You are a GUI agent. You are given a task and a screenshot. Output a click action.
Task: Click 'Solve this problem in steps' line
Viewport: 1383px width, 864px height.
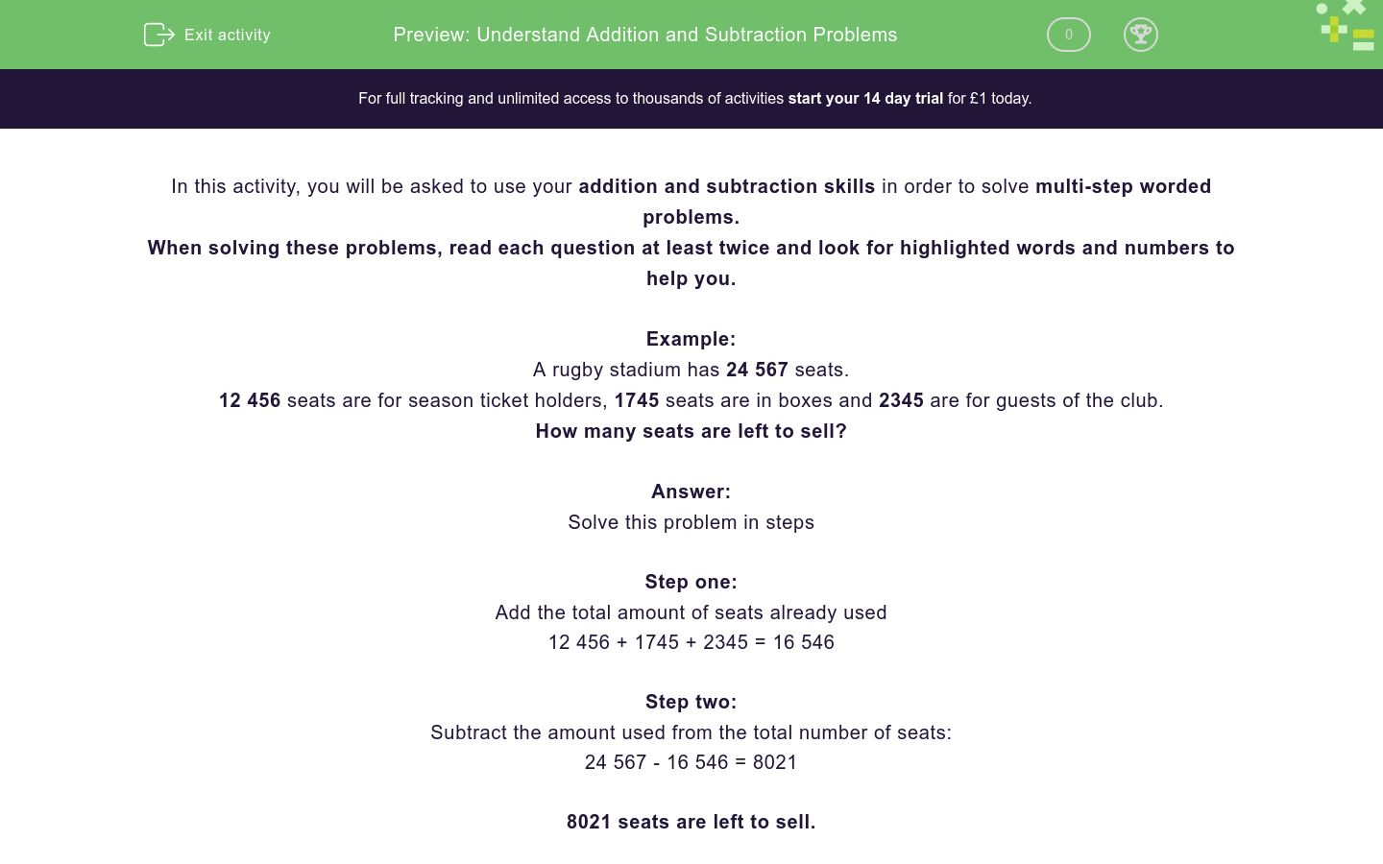point(691,522)
